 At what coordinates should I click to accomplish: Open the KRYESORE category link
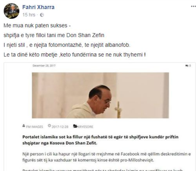click(x=85, y=127)
